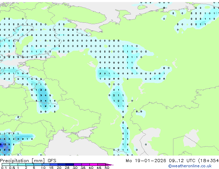
Task: Click the legend value '20'
Action: (59, 168)
